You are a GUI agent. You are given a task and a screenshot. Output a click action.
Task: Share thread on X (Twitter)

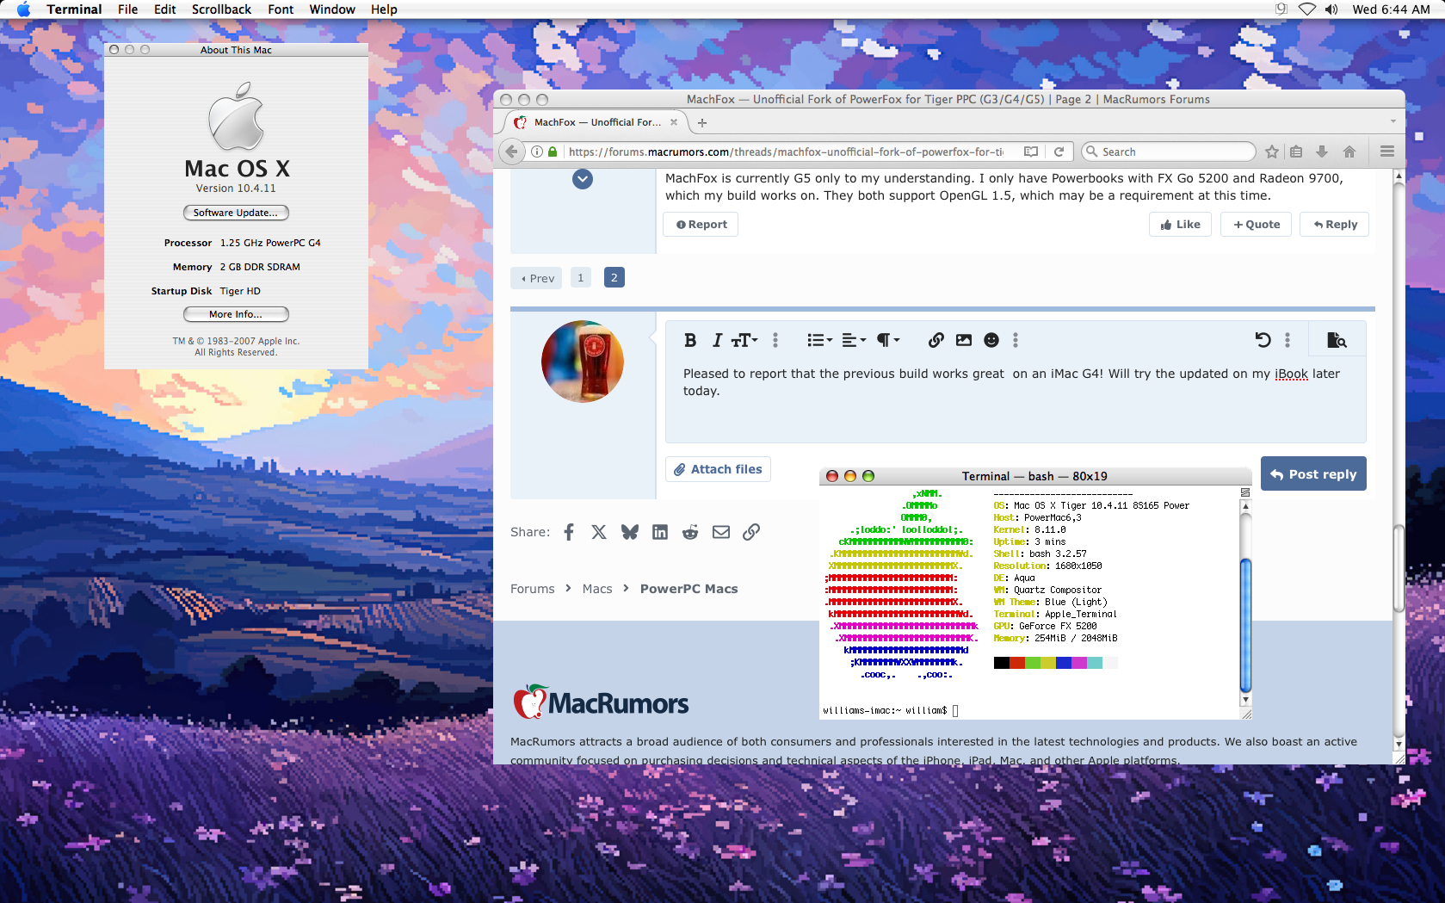point(599,532)
